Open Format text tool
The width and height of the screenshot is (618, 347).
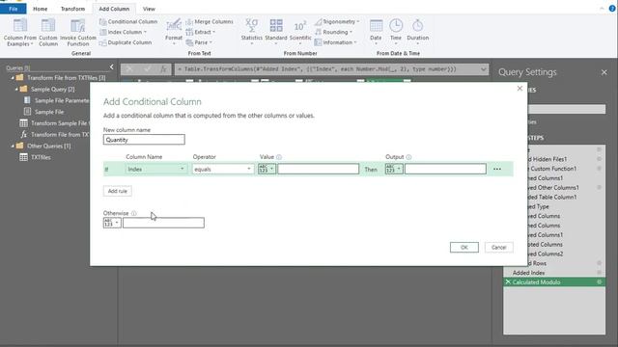coord(174,32)
